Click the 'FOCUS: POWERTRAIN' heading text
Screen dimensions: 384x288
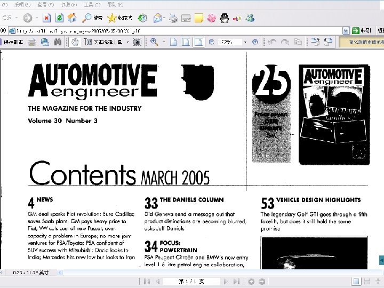click(178, 246)
